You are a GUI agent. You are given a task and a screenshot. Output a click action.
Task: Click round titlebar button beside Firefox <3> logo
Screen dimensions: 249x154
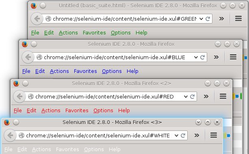pos(16,122)
